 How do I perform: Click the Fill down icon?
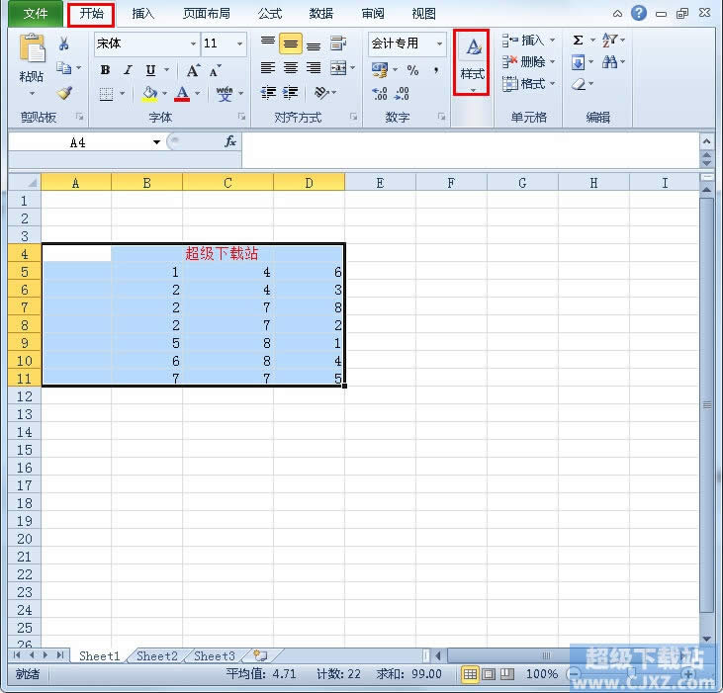[x=579, y=61]
